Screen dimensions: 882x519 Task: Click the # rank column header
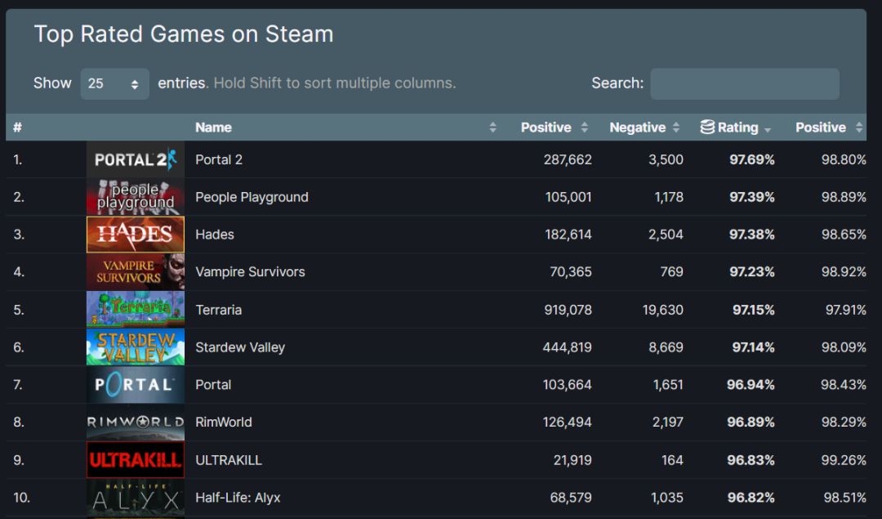coord(17,128)
